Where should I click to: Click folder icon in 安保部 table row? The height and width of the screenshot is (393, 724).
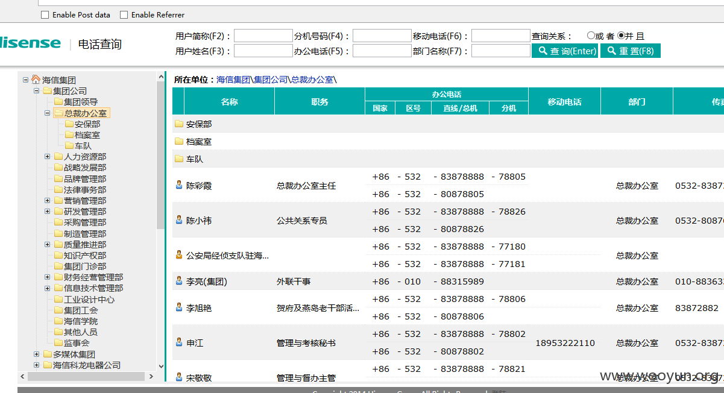[179, 124]
